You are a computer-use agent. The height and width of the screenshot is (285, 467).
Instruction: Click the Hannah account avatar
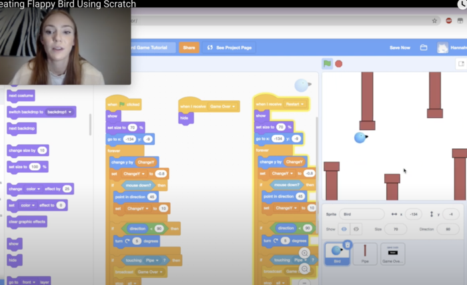point(442,47)
